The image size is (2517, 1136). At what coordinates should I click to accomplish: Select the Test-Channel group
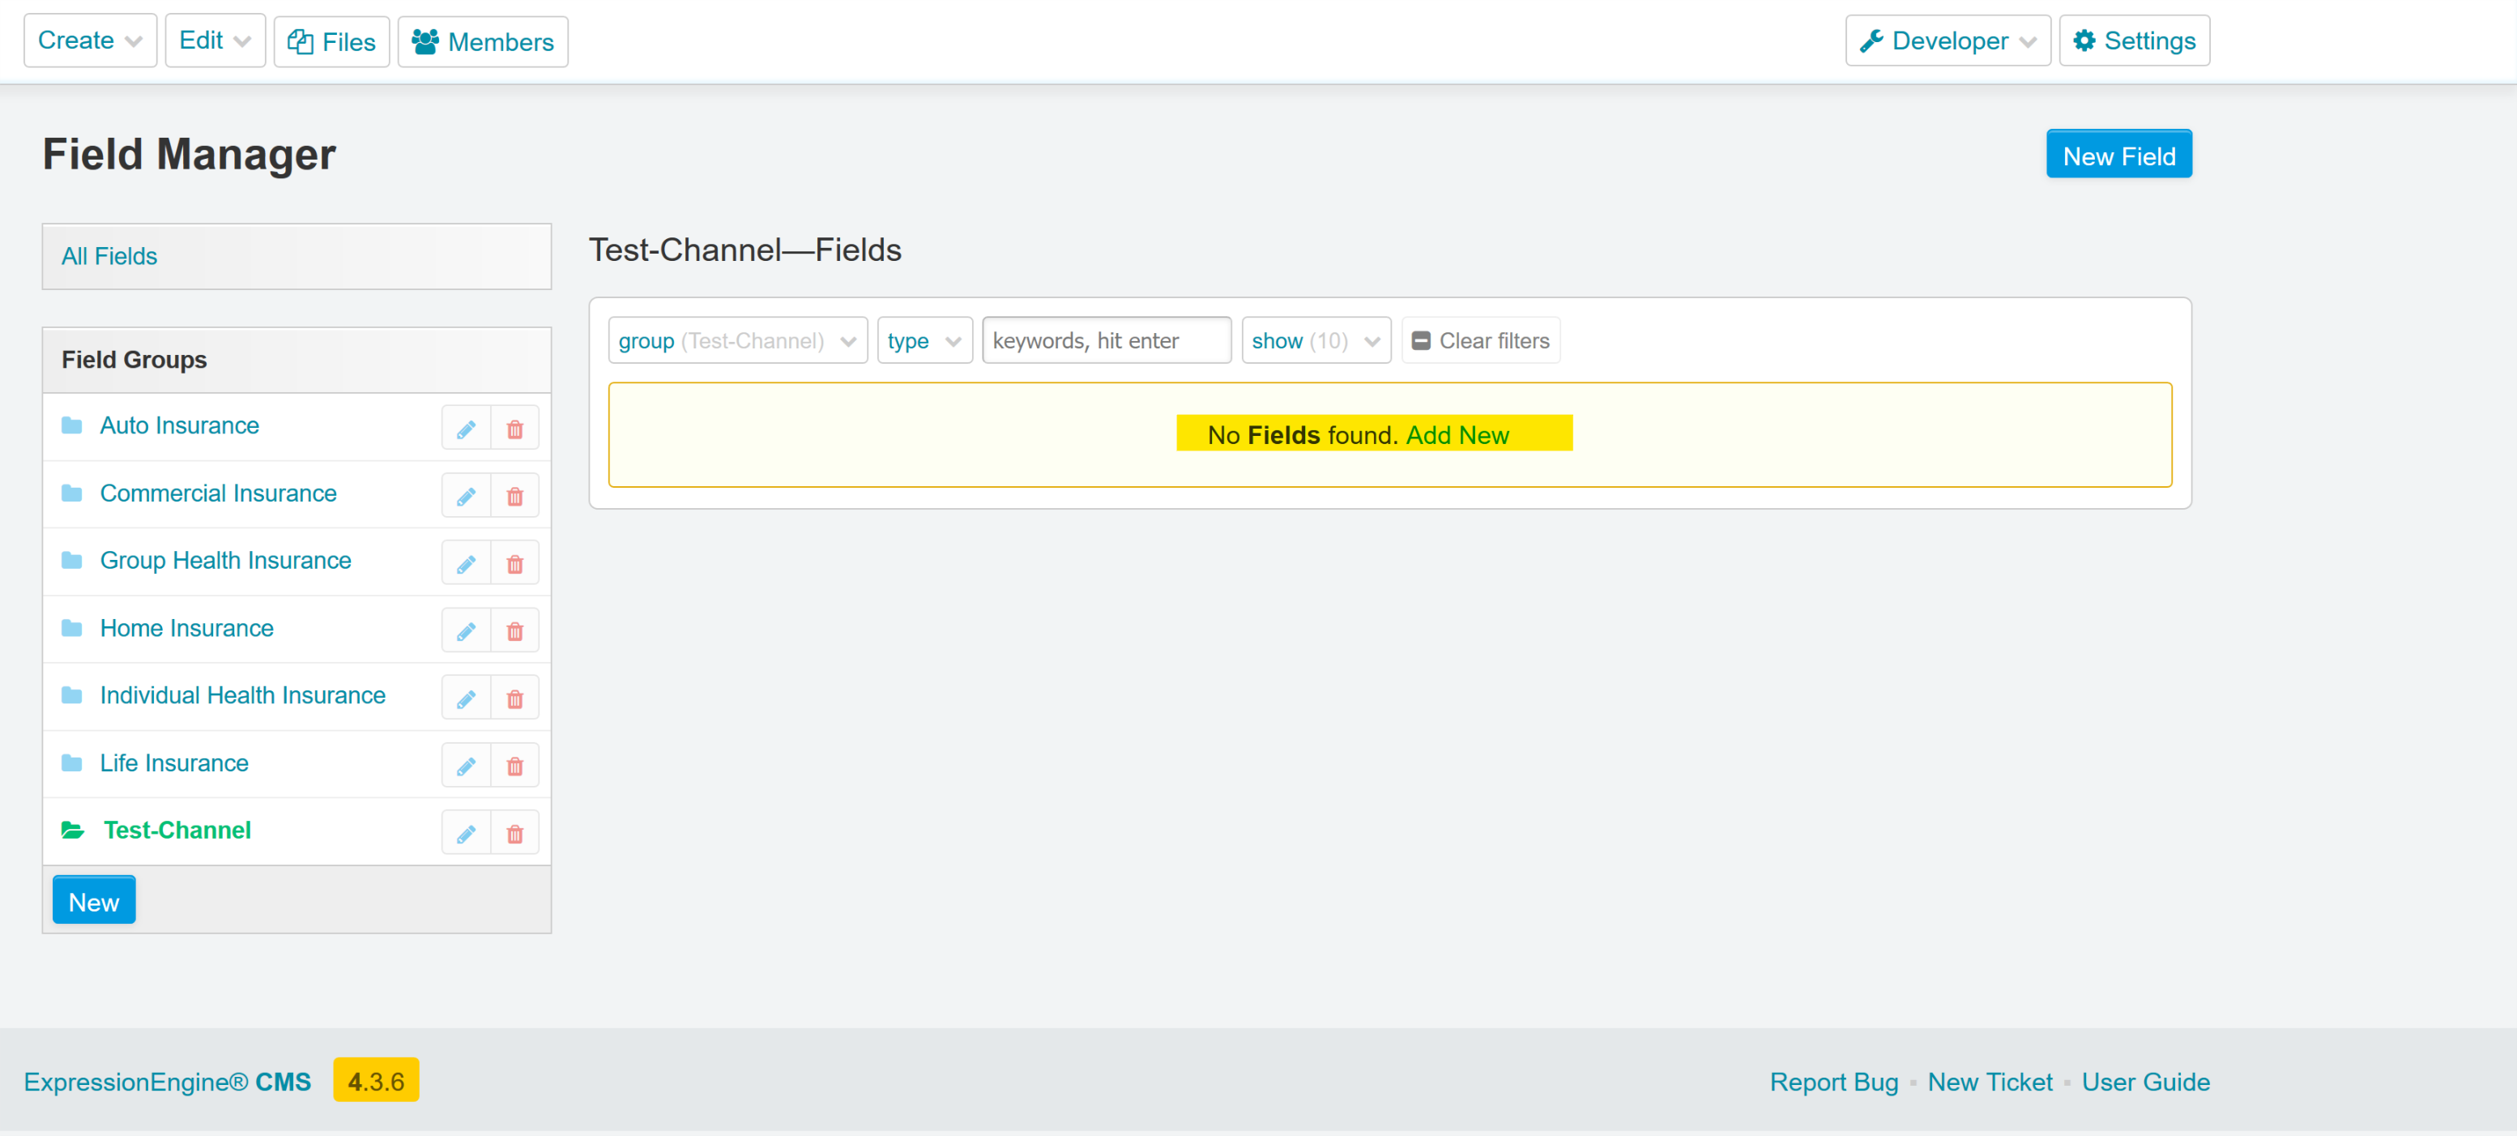177,830
